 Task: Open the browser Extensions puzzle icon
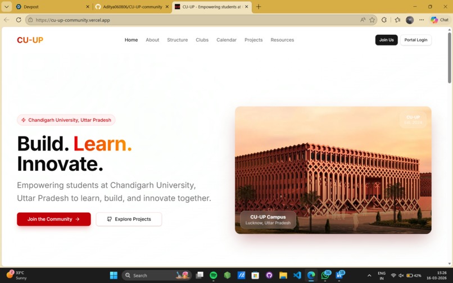tap(384, 20)
